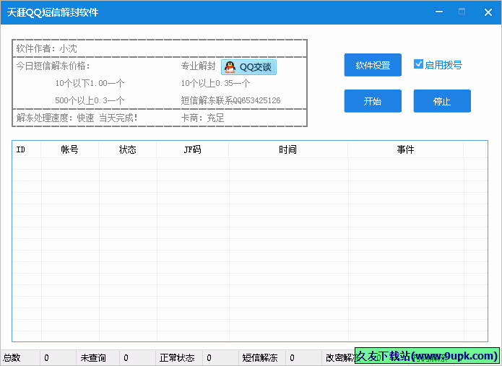502x366 pixels.
Task: Click the 10个以下1.00一个 price text
Action: coord(90,83)
